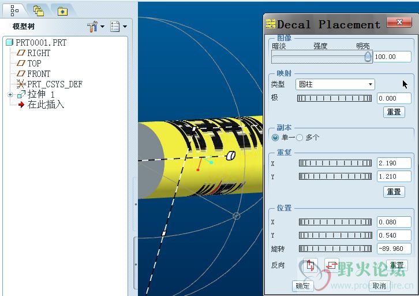
Task: Edit the 极 value 0.000 field
Action: [394, 98]
